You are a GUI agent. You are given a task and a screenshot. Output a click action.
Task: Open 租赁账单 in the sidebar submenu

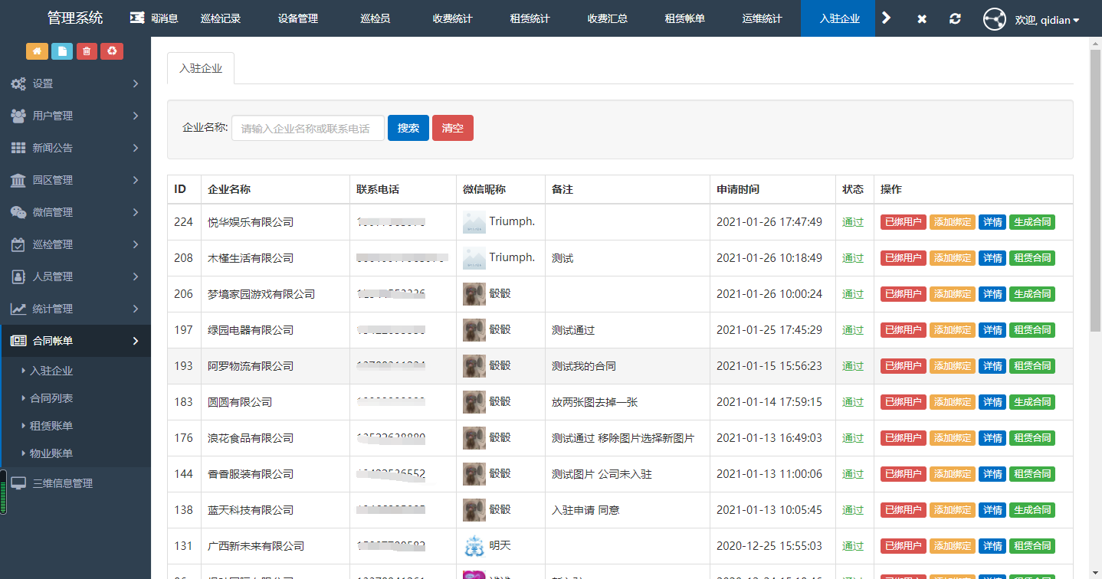click(x=51, y=426)
